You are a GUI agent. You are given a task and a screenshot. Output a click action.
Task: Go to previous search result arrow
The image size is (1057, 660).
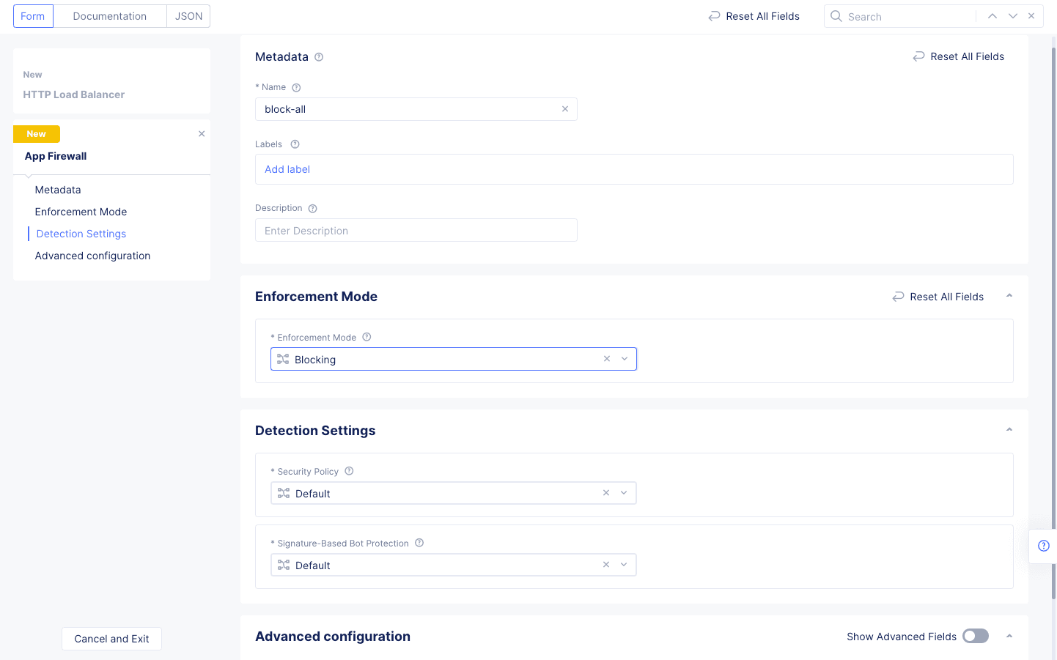pyautogui.click(x=992, y=16)
